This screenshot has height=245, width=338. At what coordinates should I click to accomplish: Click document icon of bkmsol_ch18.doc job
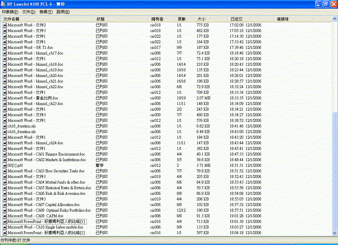point(5,64)
